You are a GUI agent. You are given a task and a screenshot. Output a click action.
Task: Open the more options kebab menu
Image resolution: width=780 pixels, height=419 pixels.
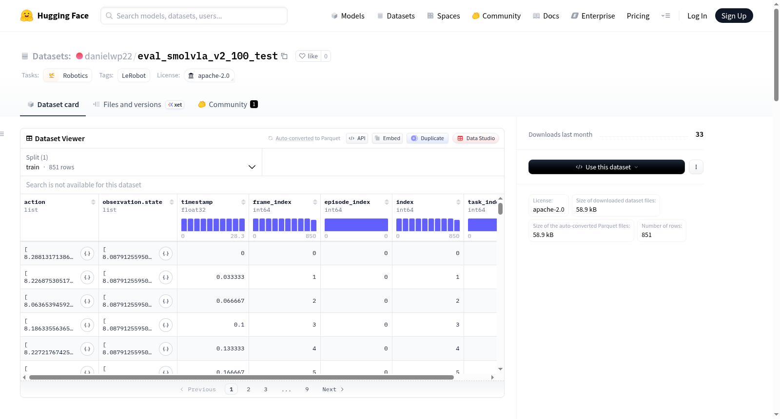click(x=696, y=167)
